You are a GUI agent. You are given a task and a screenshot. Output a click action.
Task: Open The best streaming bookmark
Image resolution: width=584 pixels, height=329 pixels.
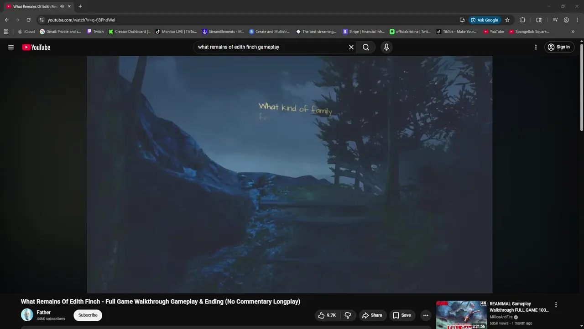(x=316, y=32)
